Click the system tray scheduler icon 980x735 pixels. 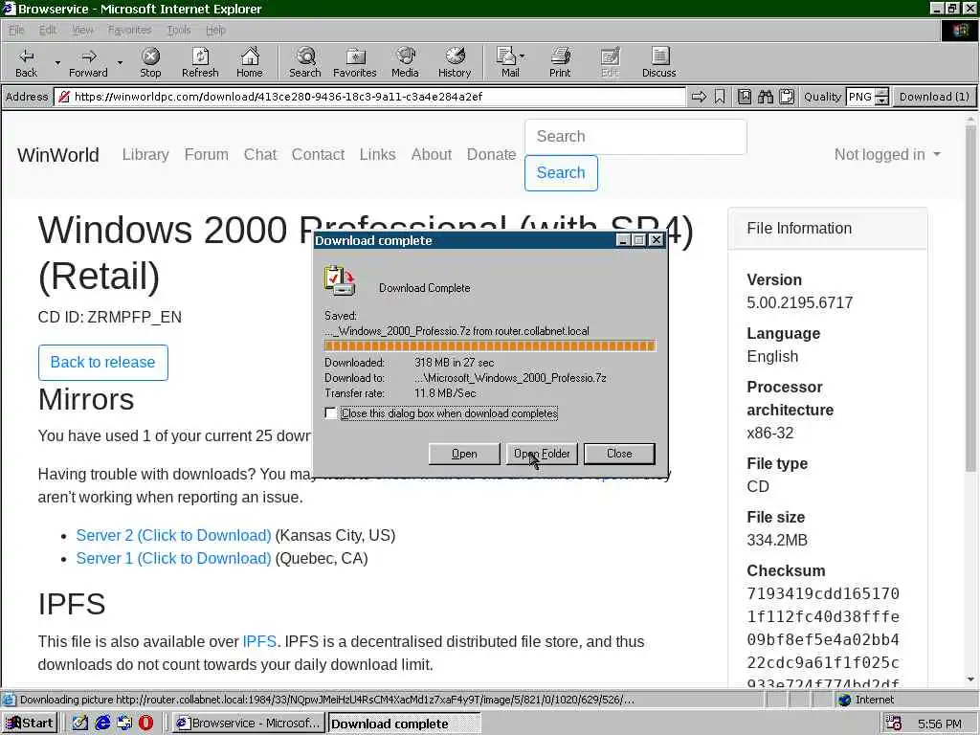pos(894,724)
